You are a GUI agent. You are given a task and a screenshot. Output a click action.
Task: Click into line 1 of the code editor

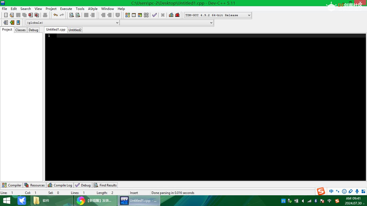[x=211, y=36]
